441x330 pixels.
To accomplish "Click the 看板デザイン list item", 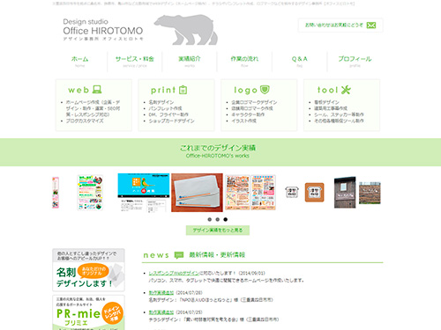I will coord(326,102).
